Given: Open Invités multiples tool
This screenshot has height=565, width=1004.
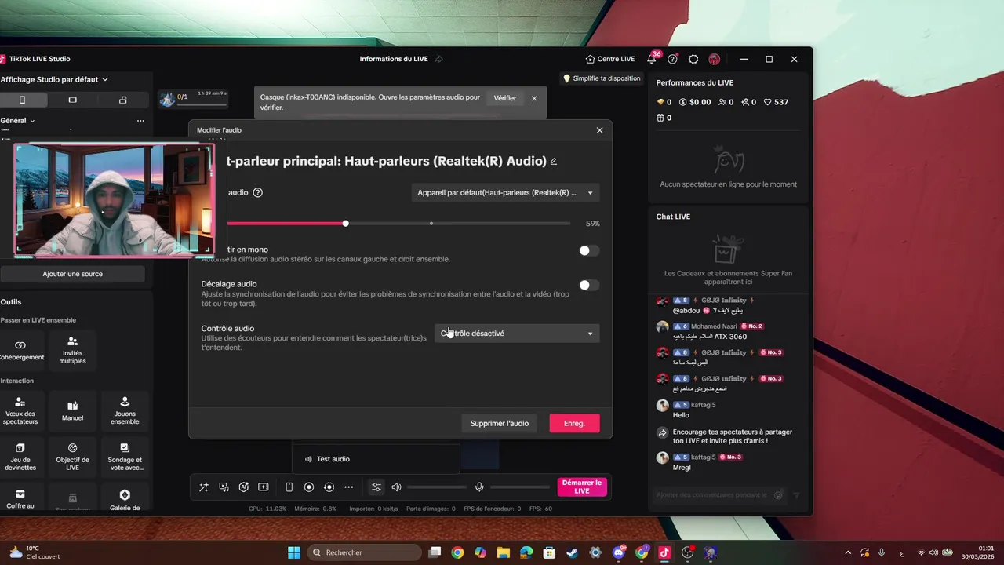Looking at the screenshot, I should [72, 350].
